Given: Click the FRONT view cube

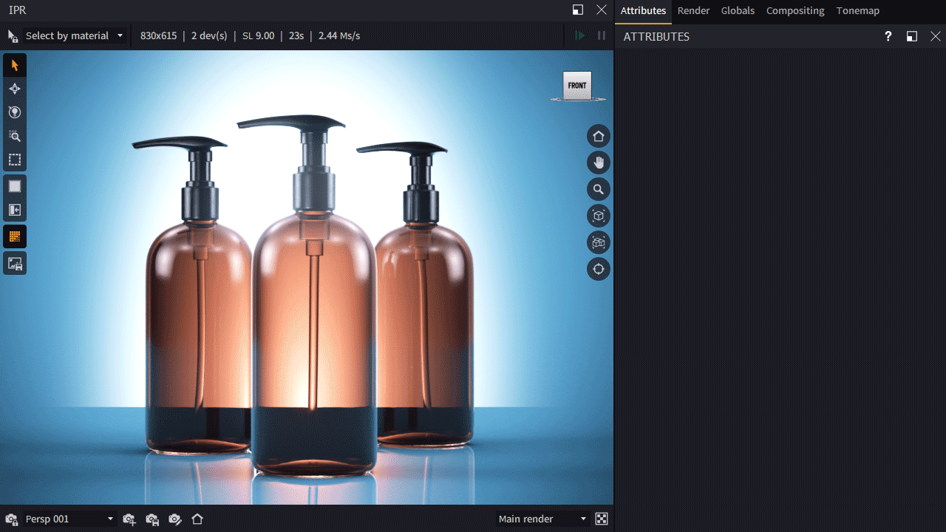Looking at the screenshot, I should (x=577, y=86).
